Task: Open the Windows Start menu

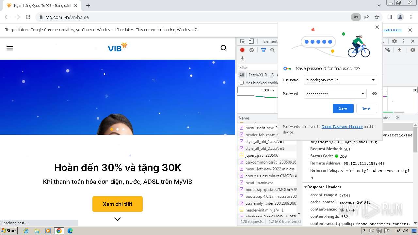Action: coord(9,231)
